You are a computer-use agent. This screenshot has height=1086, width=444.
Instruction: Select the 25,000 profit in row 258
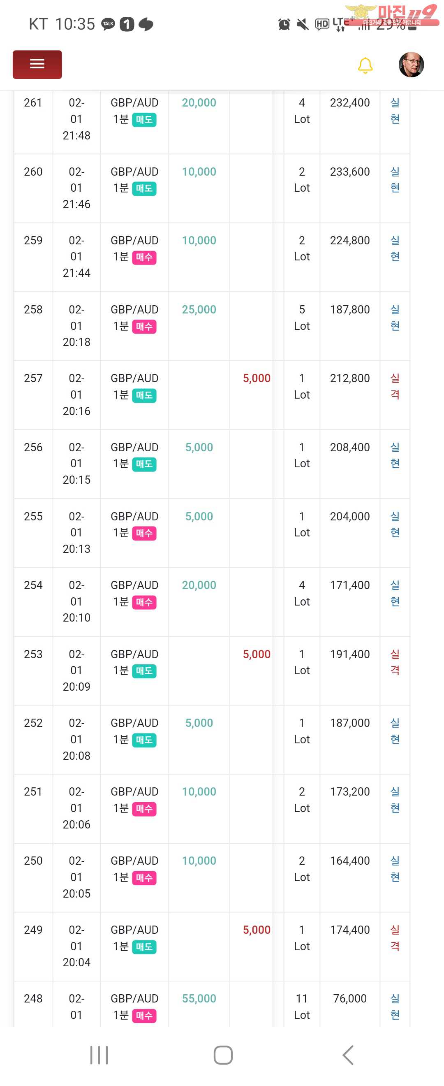click(199, 309)
